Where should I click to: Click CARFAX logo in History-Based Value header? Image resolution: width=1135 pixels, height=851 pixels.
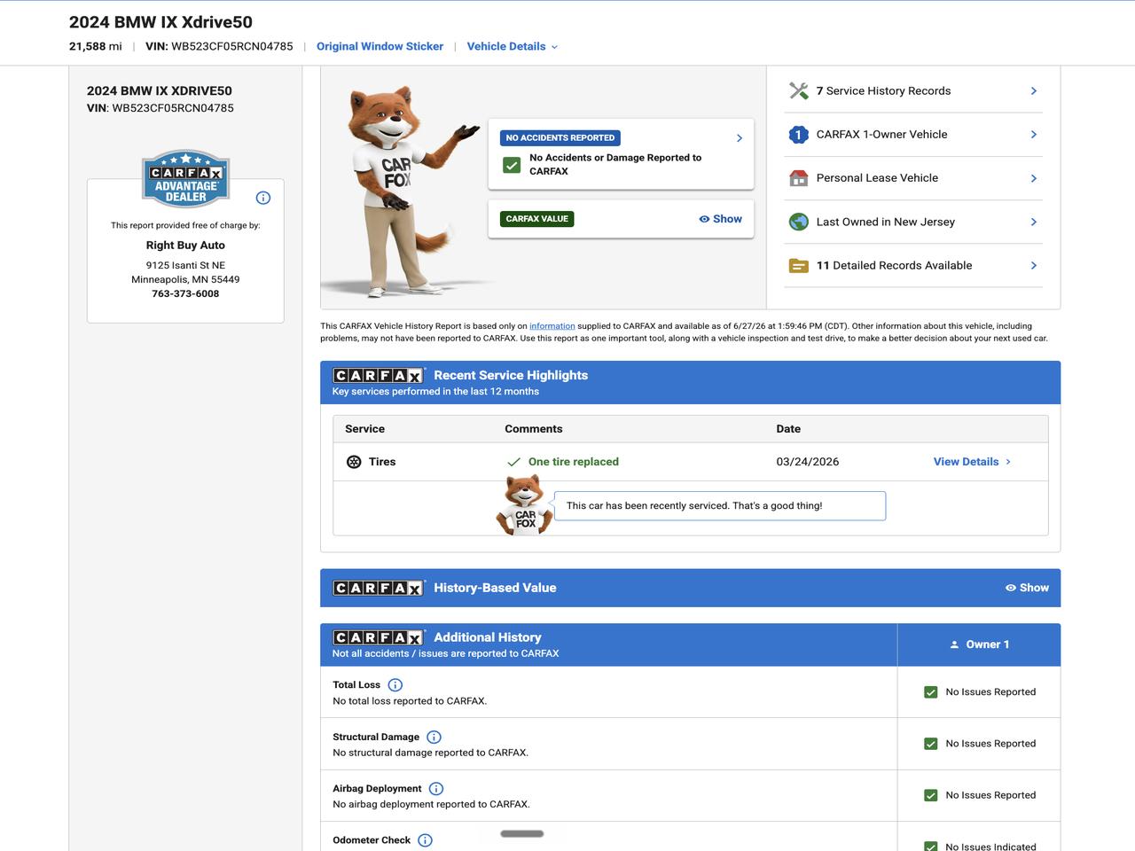click(379, 588)
